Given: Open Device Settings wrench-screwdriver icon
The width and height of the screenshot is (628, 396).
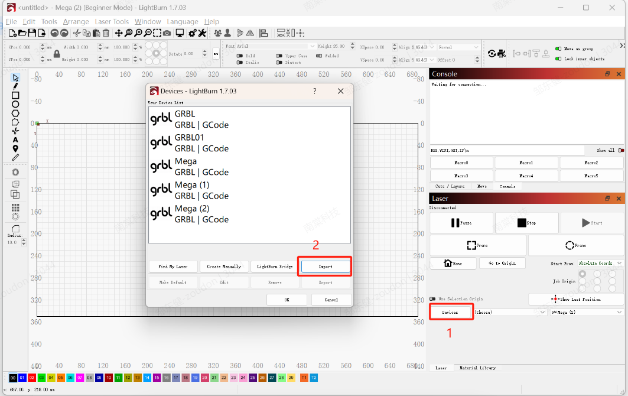Looking at the screenshot, I should coord(202,33).
